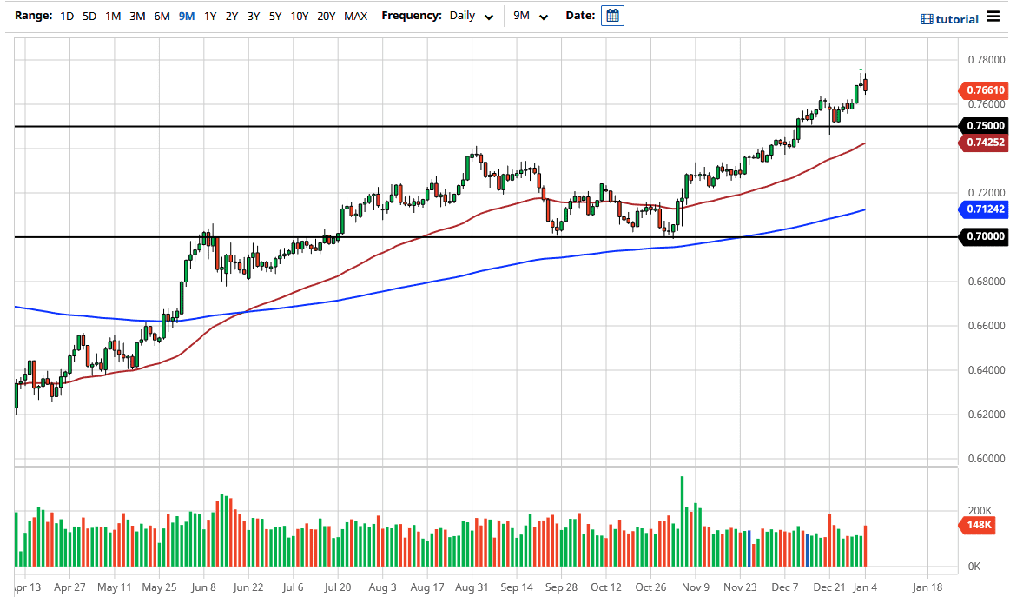Open the Frequency dropdown showing Daily

coord(465,16)
